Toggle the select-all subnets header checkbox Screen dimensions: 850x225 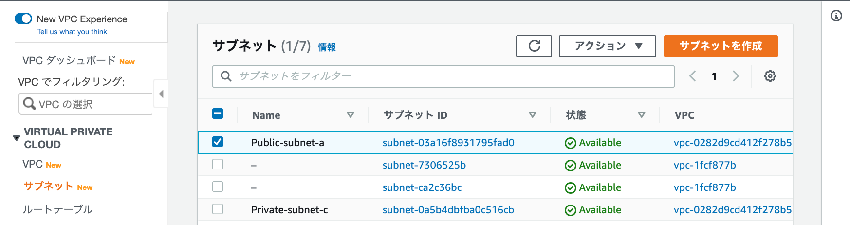pyautogui.click(x=218, y=114)
